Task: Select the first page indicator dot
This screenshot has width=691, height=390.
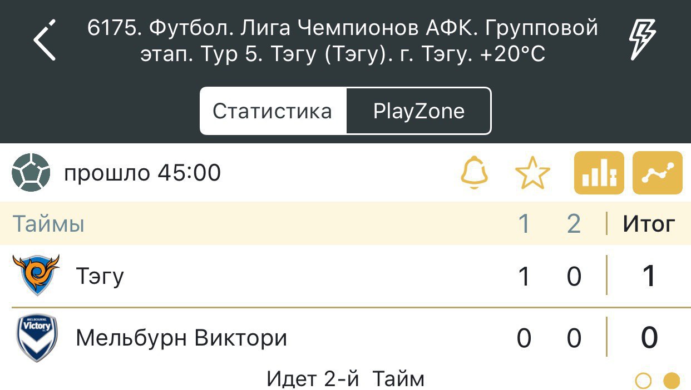Action: [643, 381]
